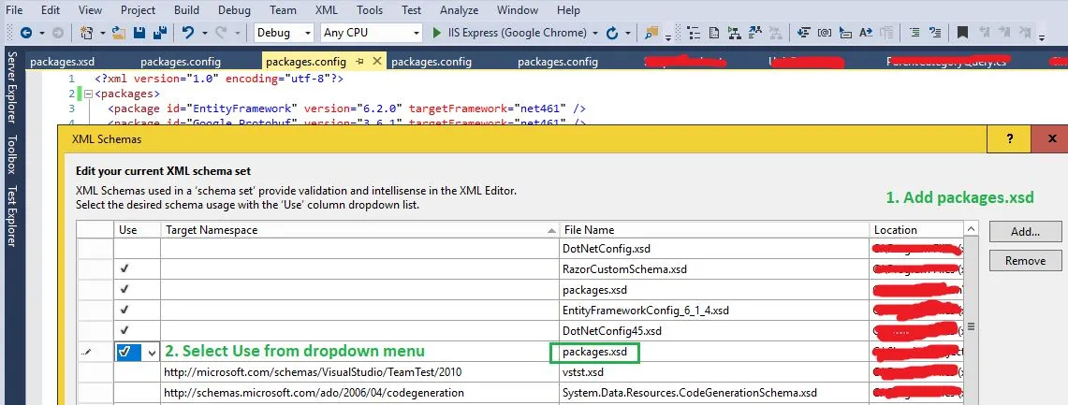Open the New Project dropdown arrow
The width and height of the screenshot is (1068, 405).
[102, 33]
